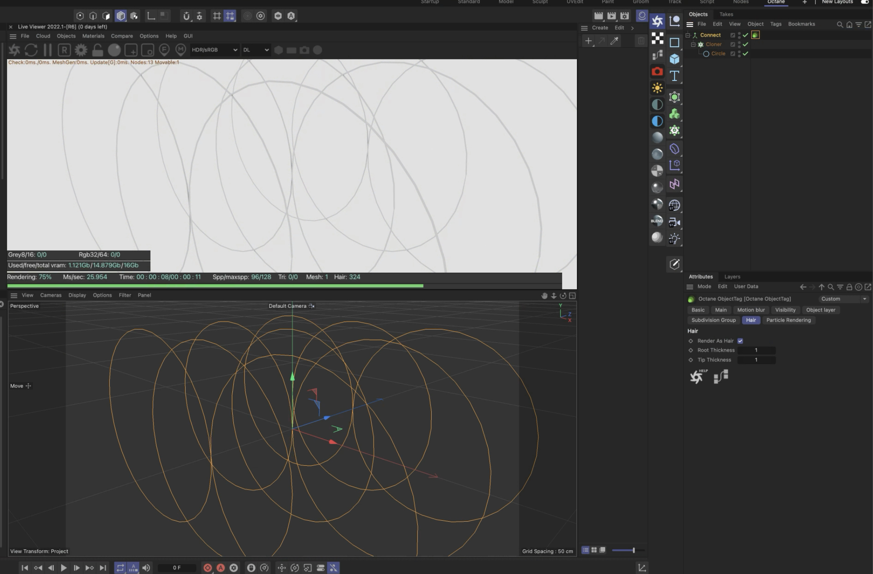This screenshot has height=574, width=873.
Task: Toggle the Circle object enable checkmark
Action: [x=746, y=54]
